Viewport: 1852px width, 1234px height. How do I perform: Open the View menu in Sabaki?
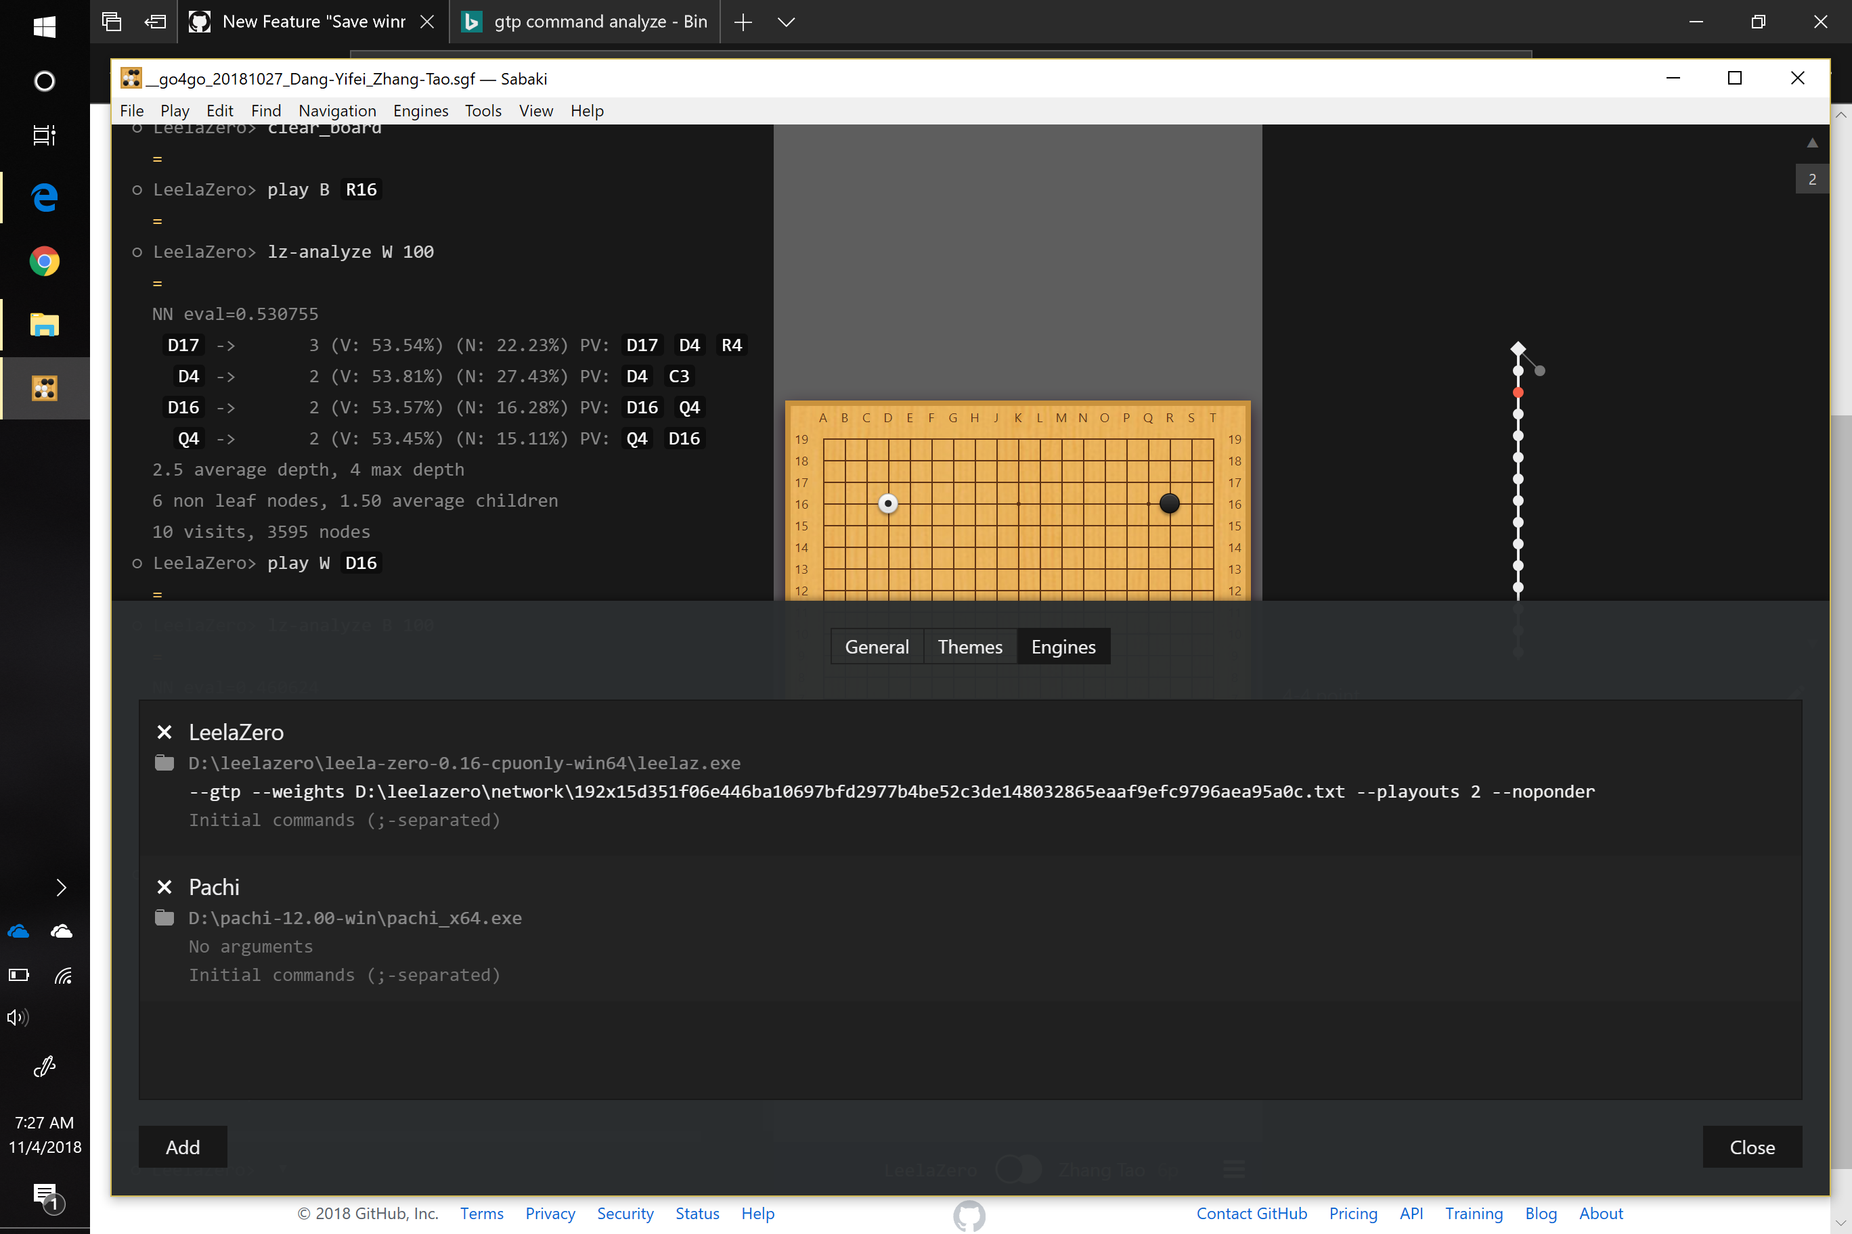click(535, 111)
